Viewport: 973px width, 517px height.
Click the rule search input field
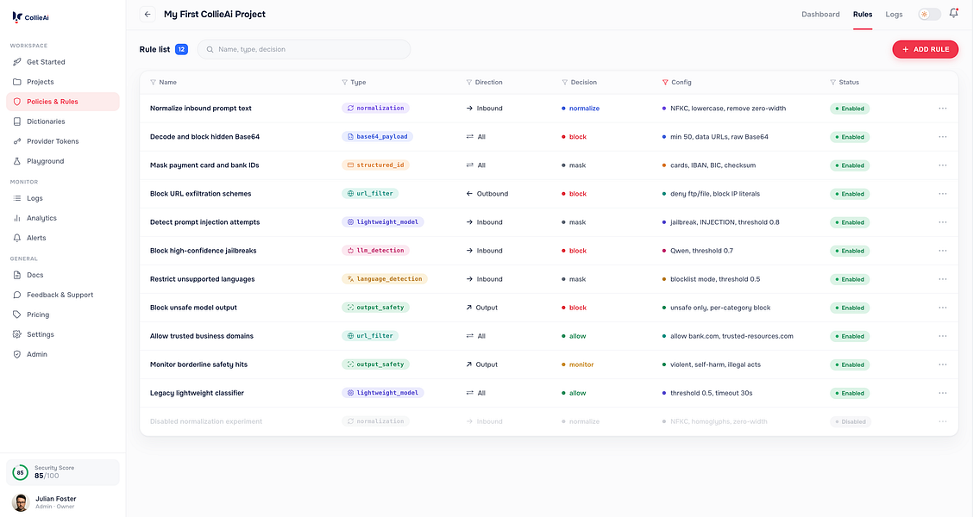pos(304,50)
